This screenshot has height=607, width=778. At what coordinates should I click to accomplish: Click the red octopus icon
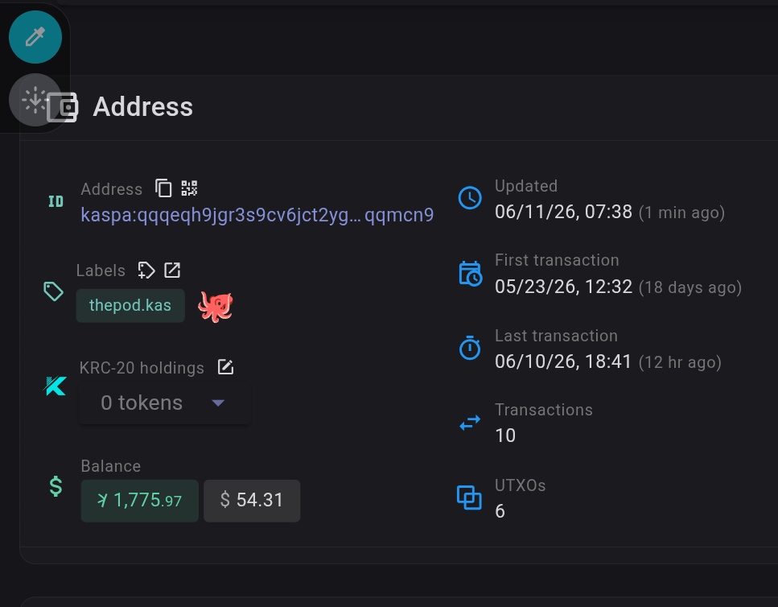216,306
